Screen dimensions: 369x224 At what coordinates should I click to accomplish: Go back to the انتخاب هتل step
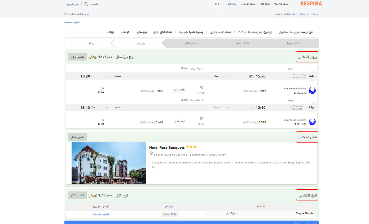pyautogui.click(x=243, y=43)
